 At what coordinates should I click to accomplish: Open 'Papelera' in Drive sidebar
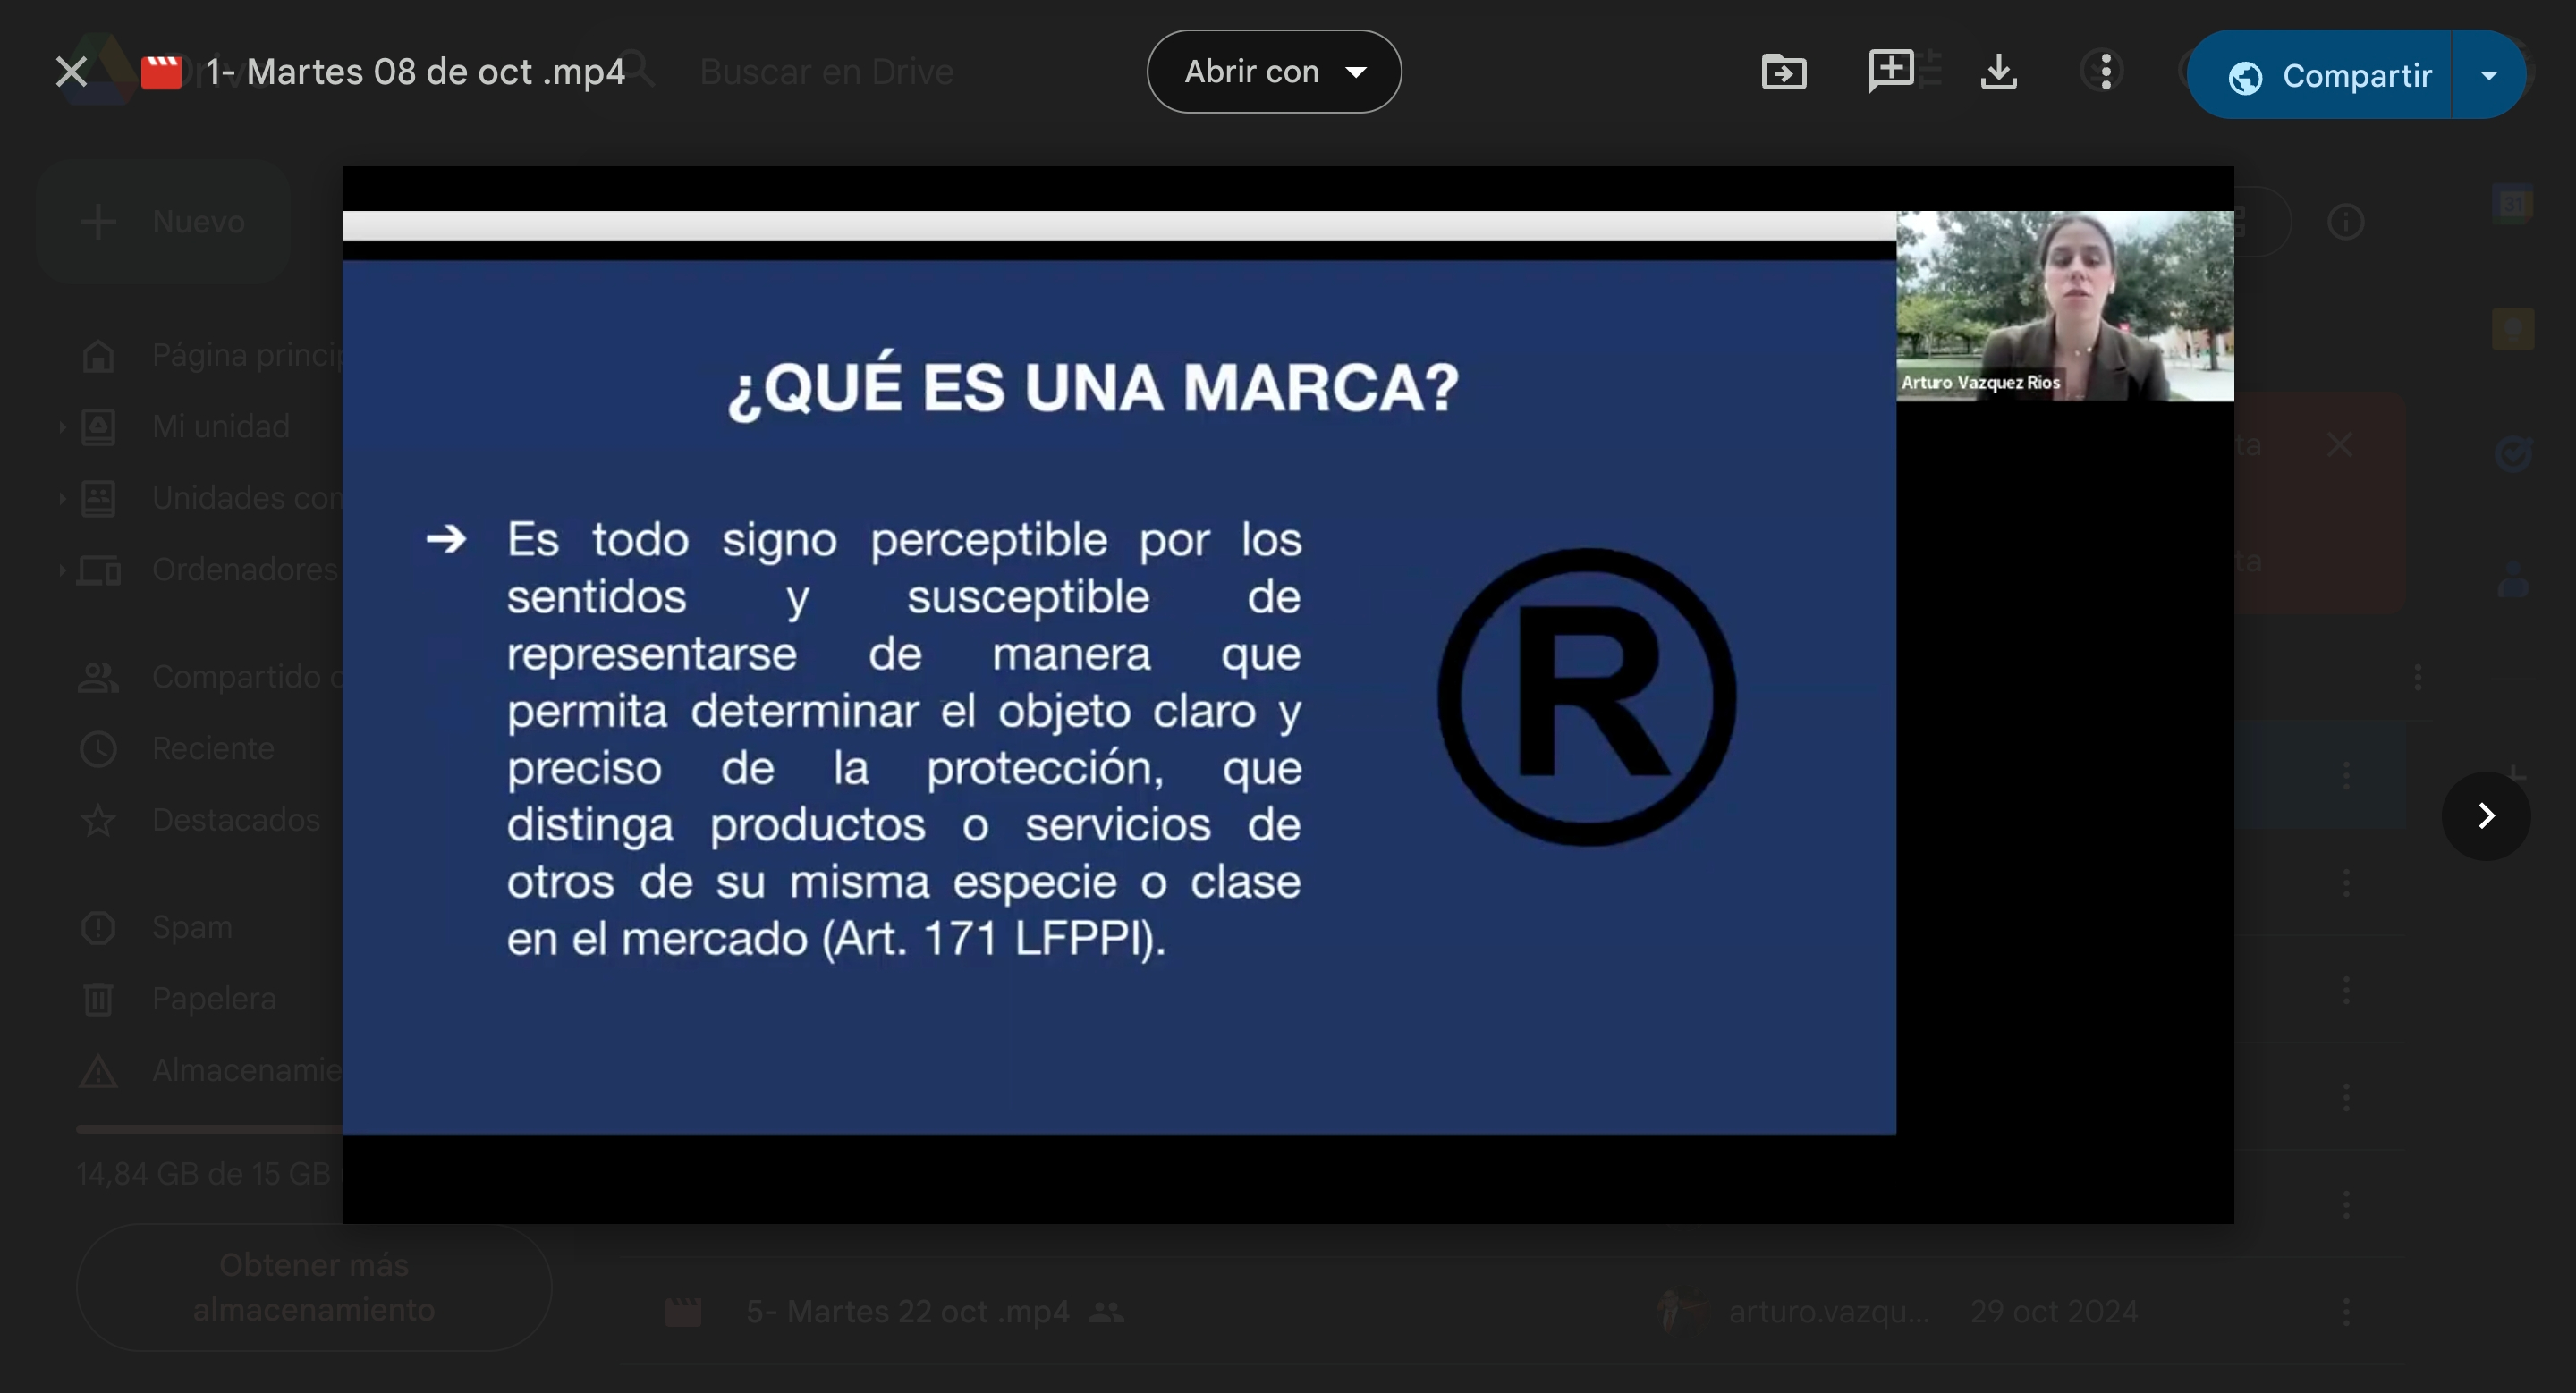(214, 1000)
